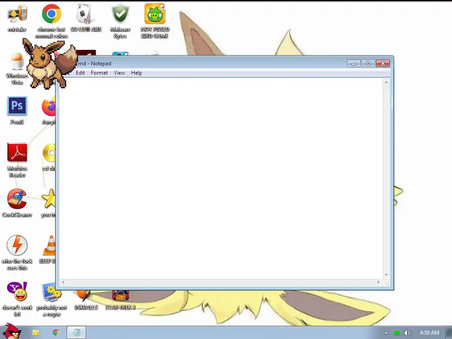
Task: Click the Show Desktop strip after the clock
Action: point(449,333)
